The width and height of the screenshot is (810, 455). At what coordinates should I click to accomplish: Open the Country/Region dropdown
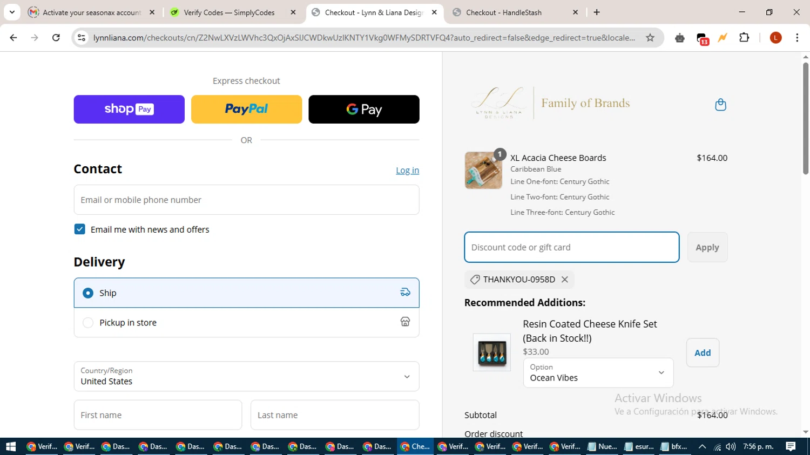coord(246,376)
